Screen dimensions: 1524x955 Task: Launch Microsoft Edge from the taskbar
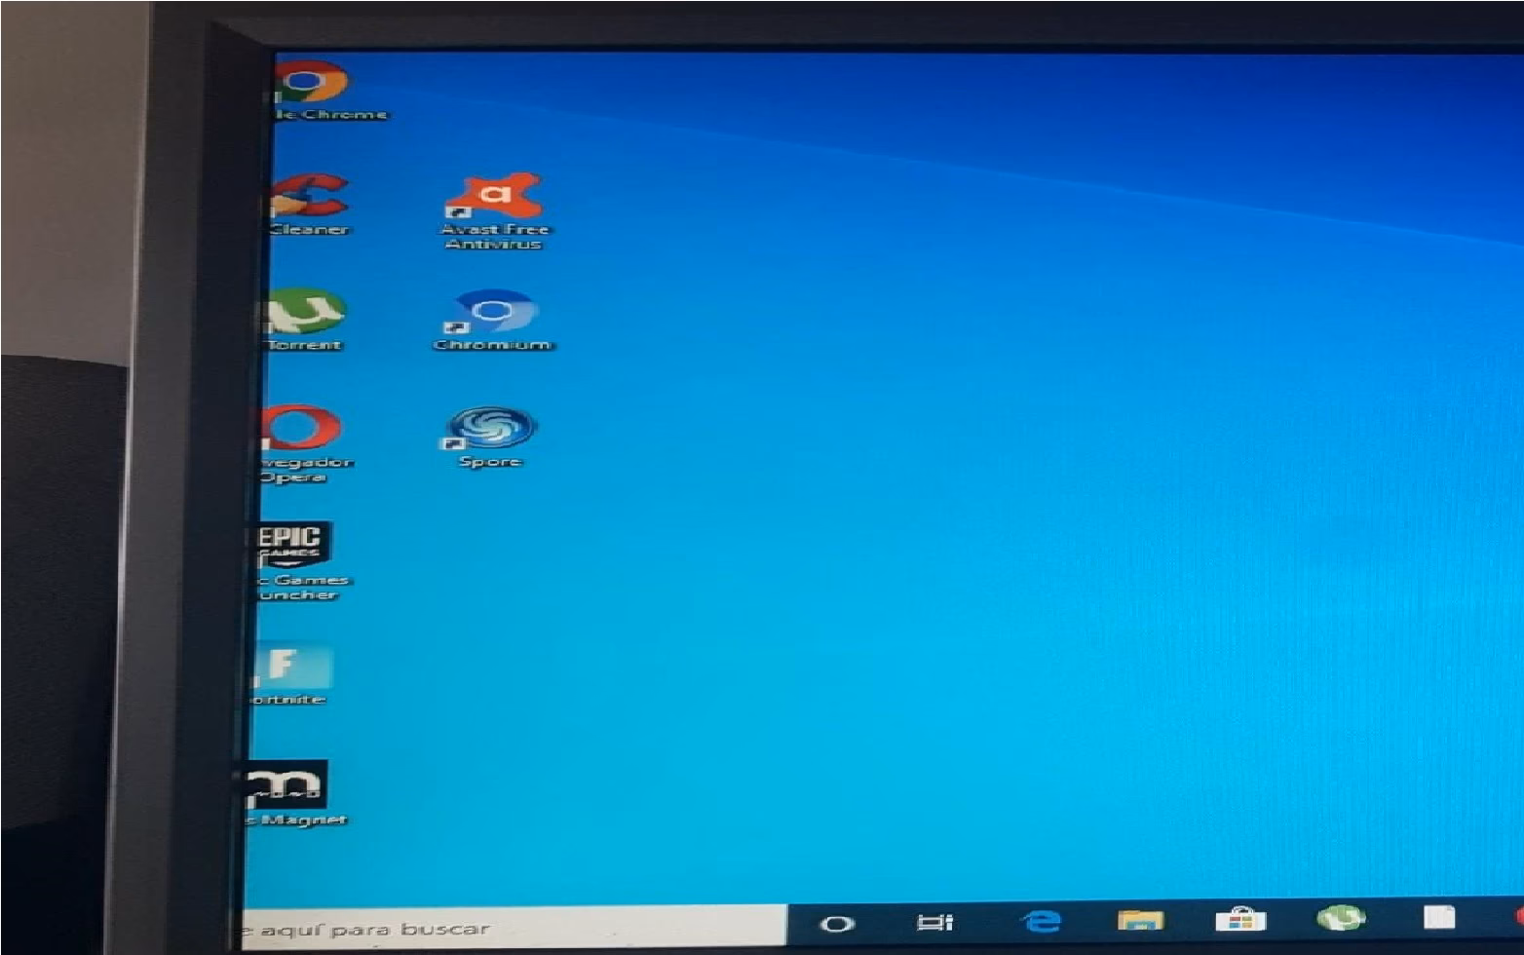(x=1042, y=920)
